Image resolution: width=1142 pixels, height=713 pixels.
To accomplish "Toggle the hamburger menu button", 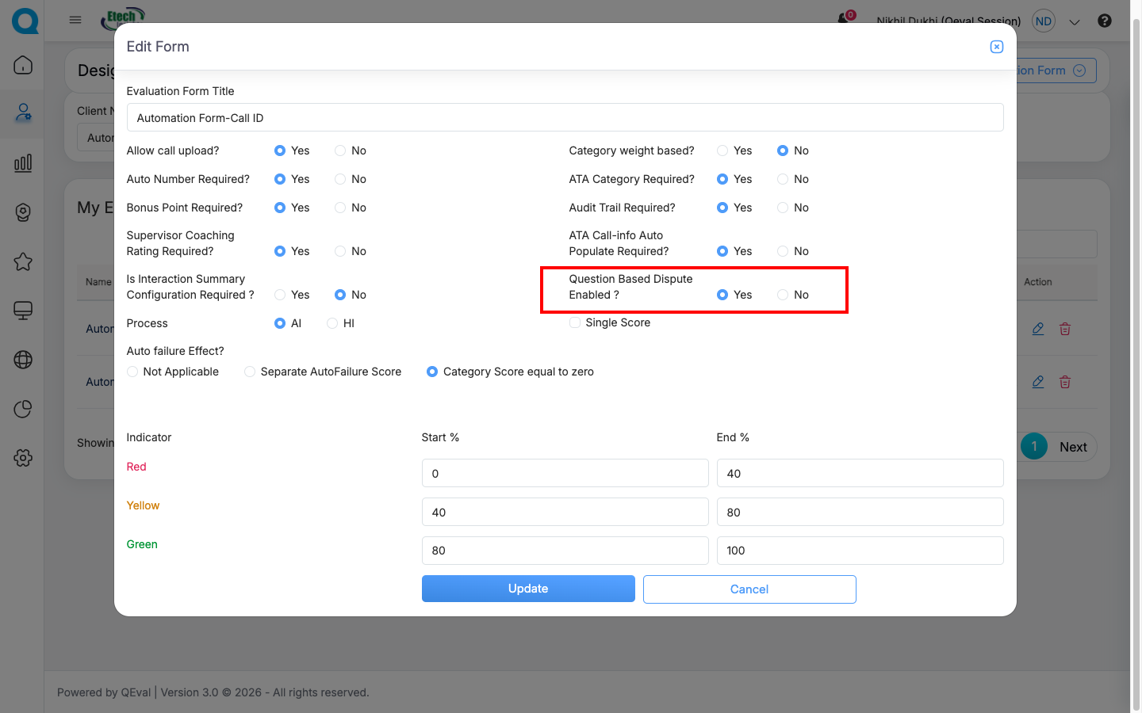I will (75, 20).
